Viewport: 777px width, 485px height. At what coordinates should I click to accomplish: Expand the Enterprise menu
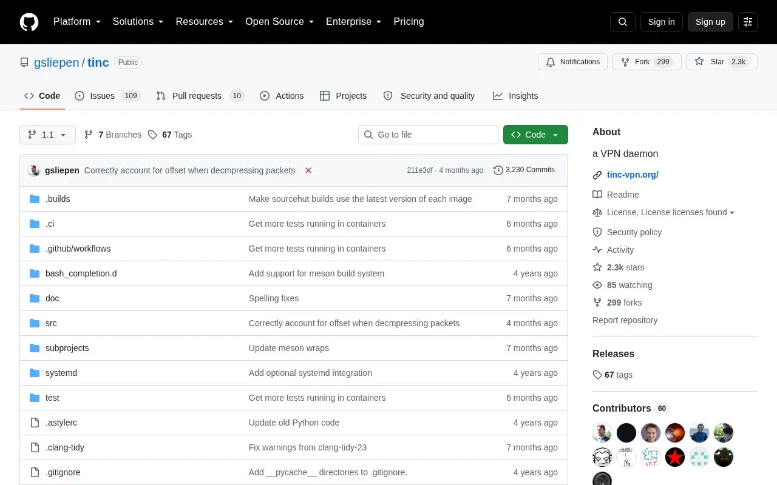coord(354,22)
